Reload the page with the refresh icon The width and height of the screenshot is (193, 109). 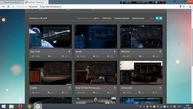(14, 7)
